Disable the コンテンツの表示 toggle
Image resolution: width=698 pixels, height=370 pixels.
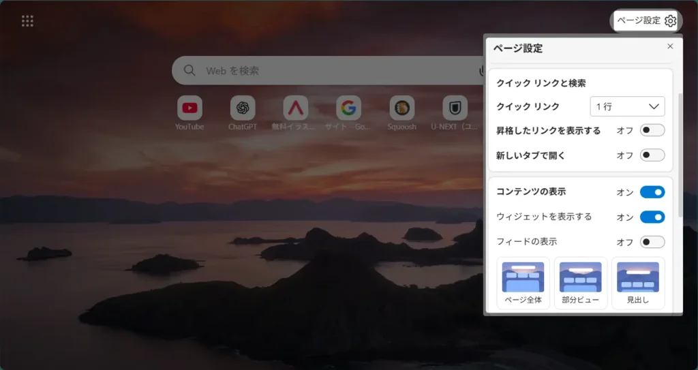point(652,192)
